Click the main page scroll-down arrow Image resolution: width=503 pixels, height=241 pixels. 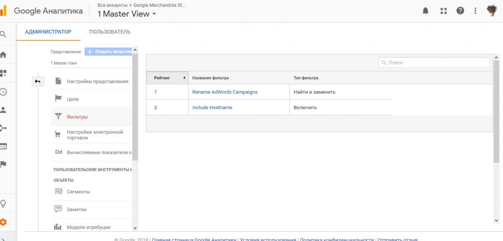pos(497,221)
